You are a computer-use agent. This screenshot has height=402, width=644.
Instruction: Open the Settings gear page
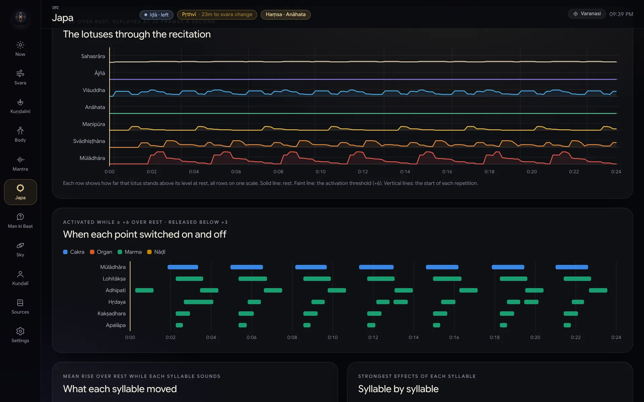point(20,335)
